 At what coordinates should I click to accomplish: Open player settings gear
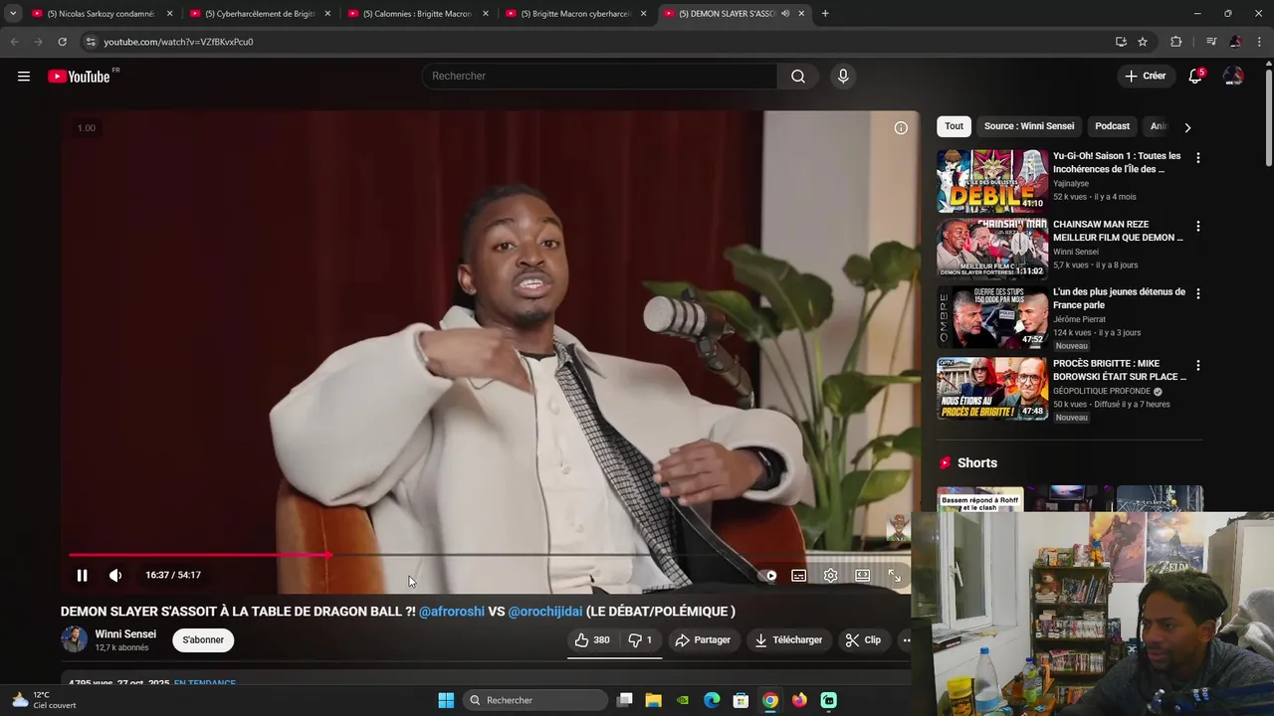click(x=830, y=575)
